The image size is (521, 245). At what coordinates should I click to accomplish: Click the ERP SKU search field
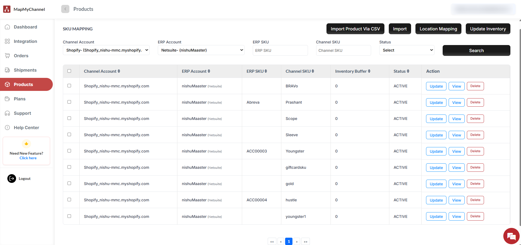point(280,50)
